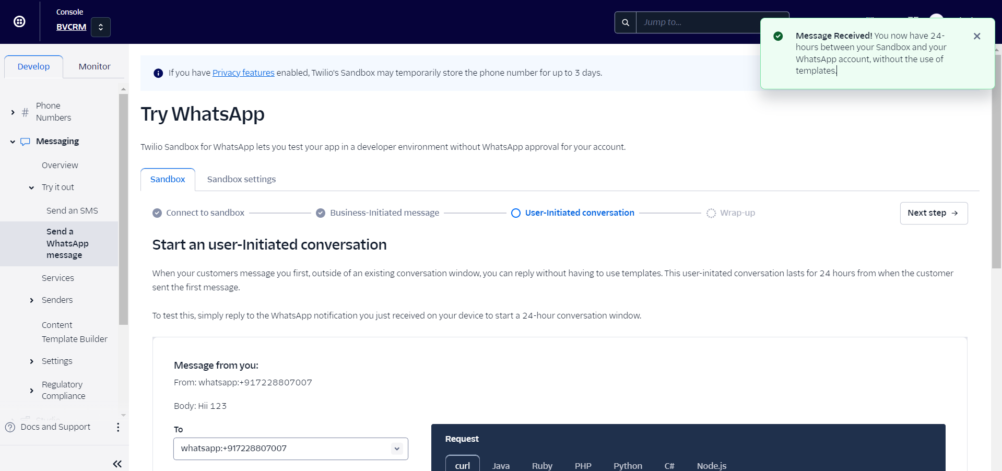Click the Body: Hii 123 text

click(200, 406)
